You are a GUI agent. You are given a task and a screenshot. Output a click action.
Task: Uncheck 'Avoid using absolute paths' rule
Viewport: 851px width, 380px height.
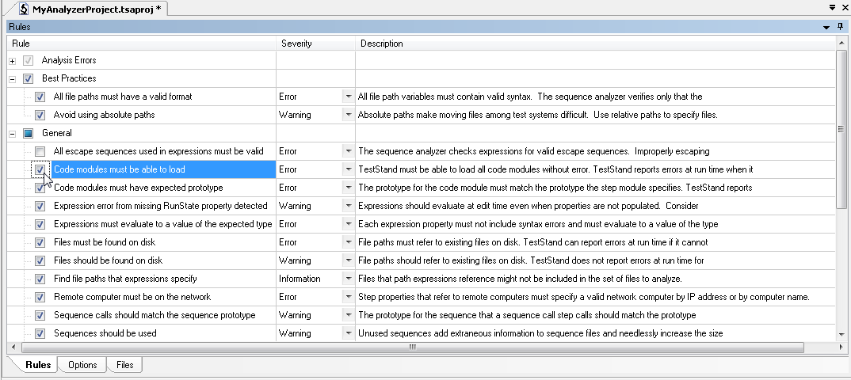coord(40,115)
